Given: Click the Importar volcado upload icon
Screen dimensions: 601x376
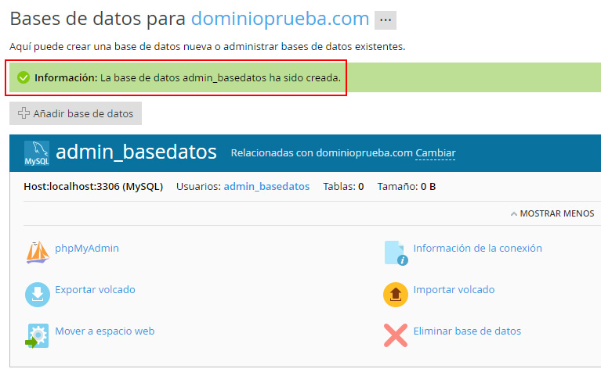Looking at the screenshot, I should click(x=396, y=295).
